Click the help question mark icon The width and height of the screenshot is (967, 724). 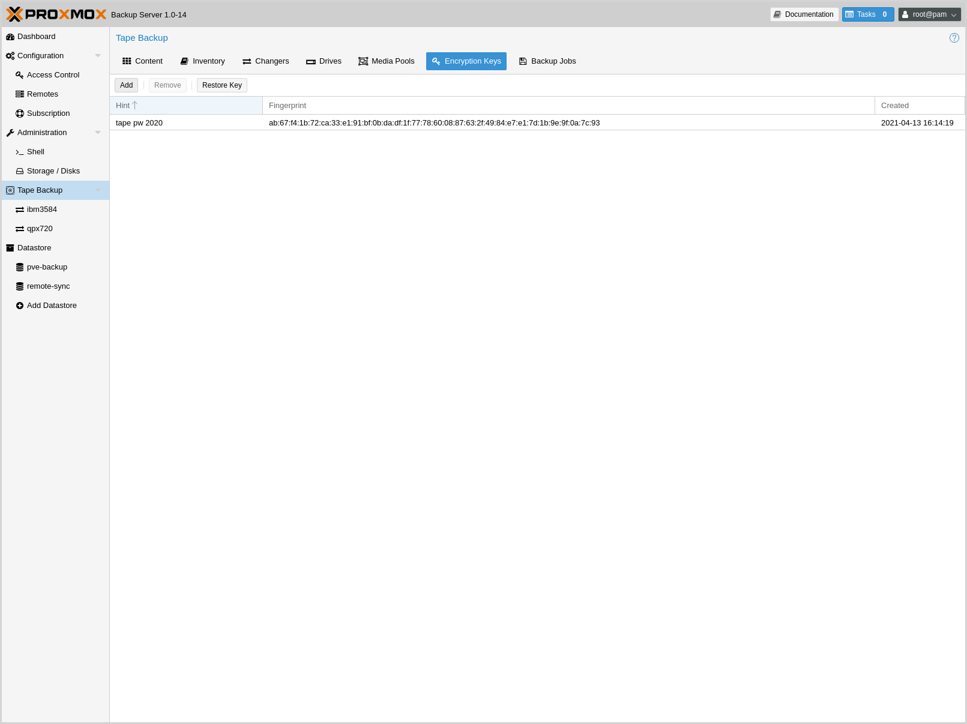pyautogui.click(x=954, y=38)
